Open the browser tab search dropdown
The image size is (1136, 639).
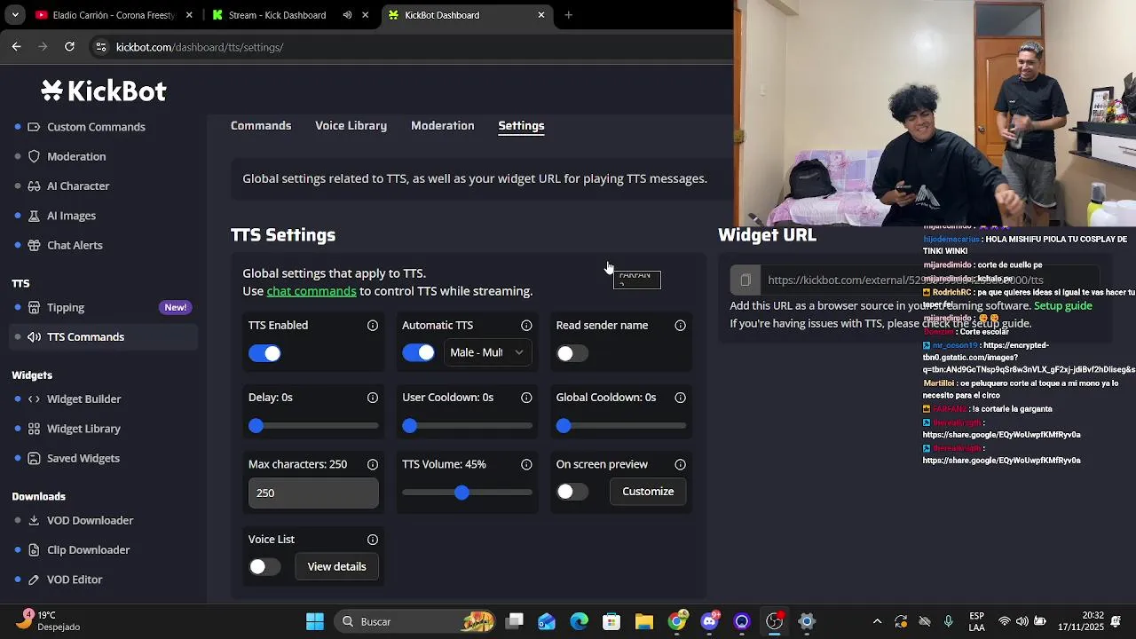pyautogui.click(x=15, y=15)
